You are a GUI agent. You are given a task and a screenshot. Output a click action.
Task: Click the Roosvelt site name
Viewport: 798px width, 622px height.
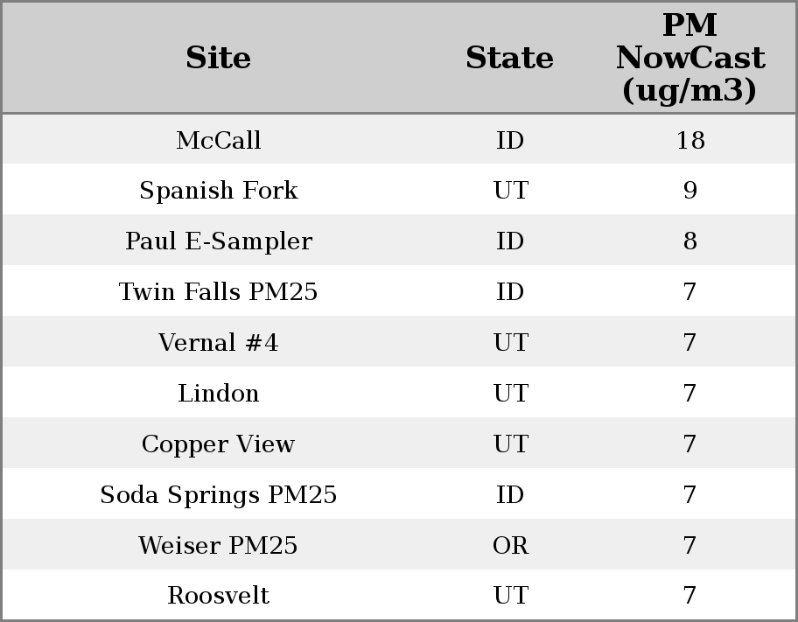pyautogui.click(x=218, y=596)
